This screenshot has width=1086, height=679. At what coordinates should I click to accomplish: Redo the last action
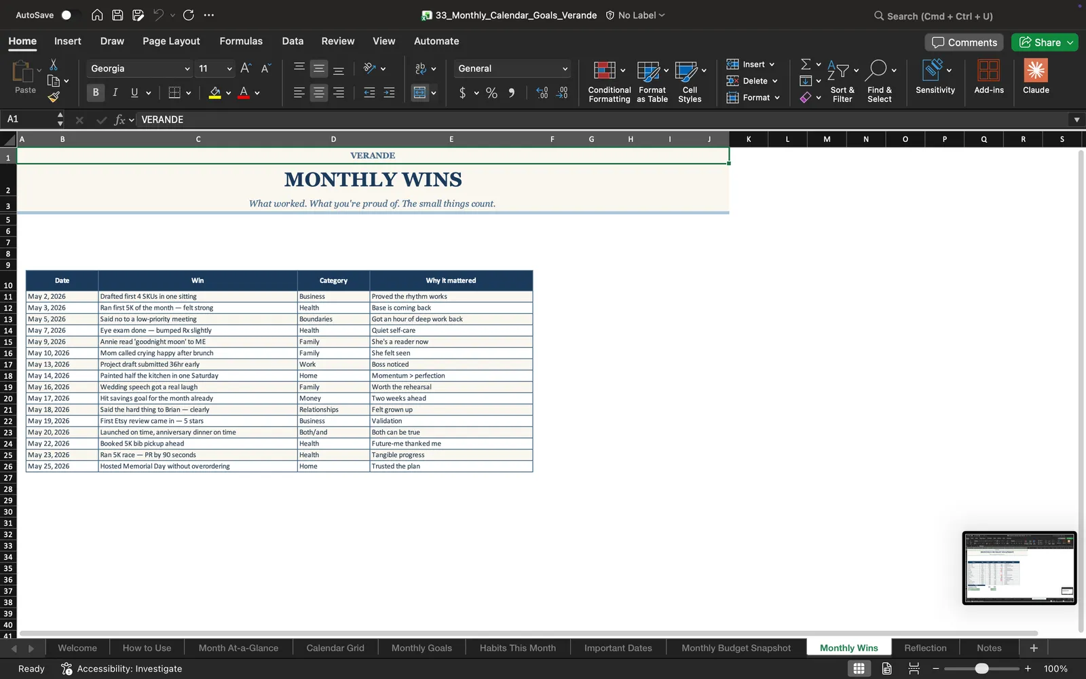(x=189, y=15)
